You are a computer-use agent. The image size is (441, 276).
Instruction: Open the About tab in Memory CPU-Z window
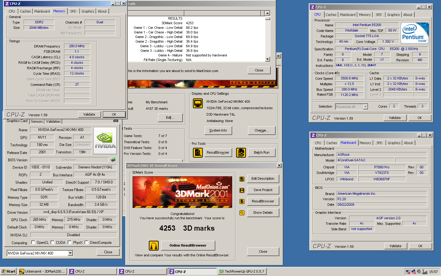[102, 11]
